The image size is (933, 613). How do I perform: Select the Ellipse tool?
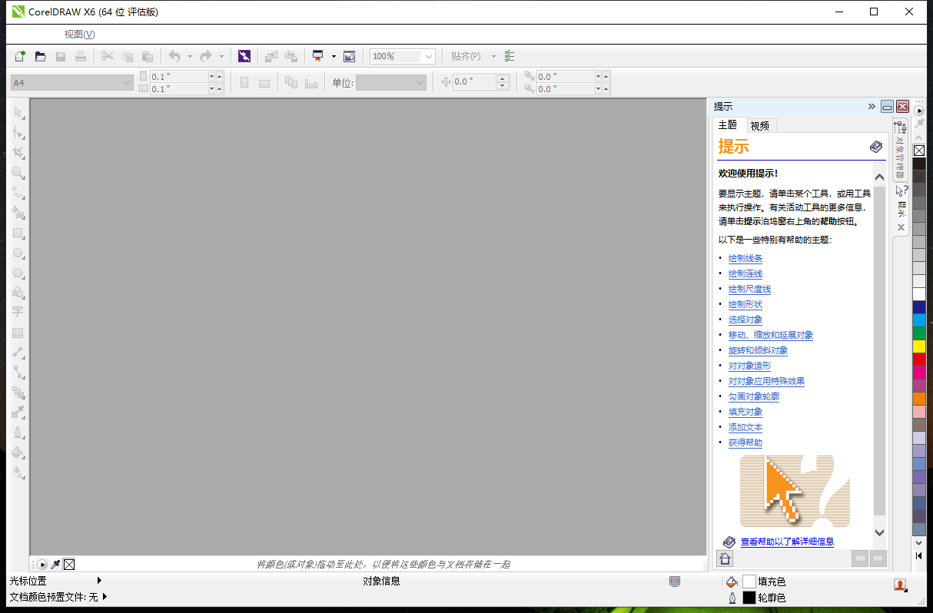coord(18,253)
